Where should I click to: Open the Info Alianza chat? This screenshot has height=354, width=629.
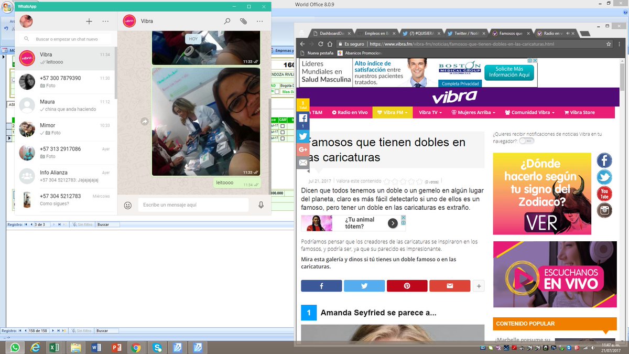coord(64,176)
